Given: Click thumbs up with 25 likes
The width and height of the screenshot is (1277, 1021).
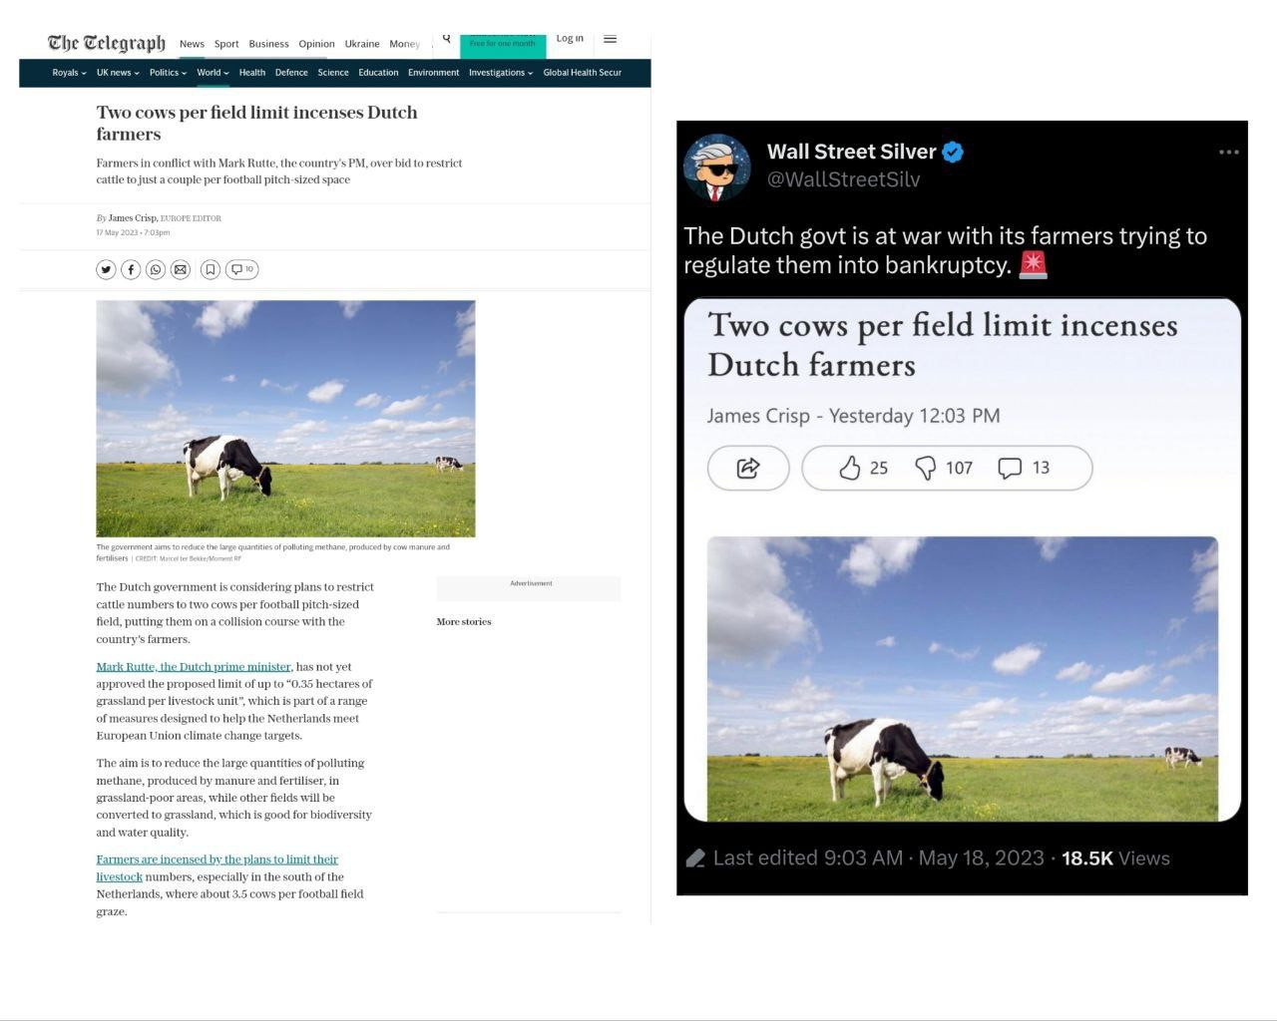Looking at the screenshot, I should click(863, 468).
